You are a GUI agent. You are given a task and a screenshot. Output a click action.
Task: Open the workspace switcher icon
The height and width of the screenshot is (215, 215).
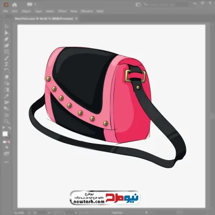[138, 5]
